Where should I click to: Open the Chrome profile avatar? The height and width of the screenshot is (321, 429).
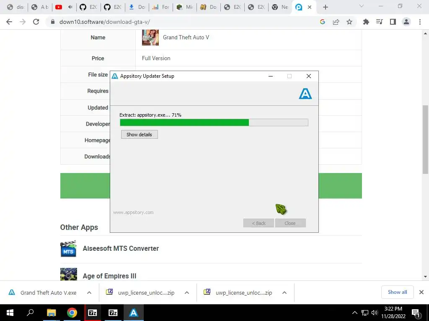coord(406,22)
